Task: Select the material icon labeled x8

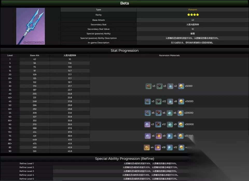Action: [170, 101]
